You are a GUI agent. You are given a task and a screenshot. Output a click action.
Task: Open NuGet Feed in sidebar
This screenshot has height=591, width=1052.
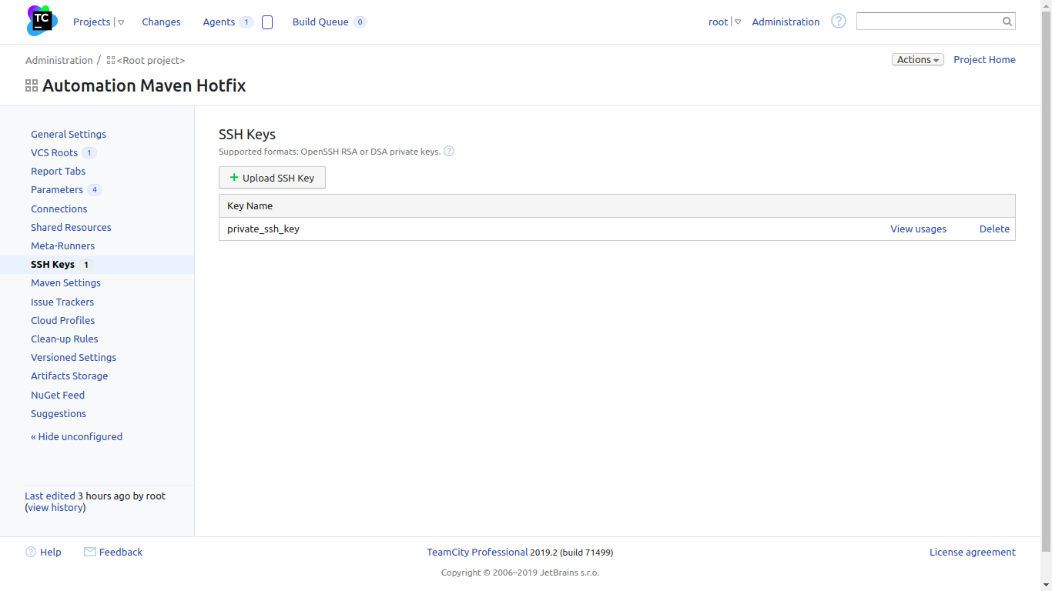[58, 395]
